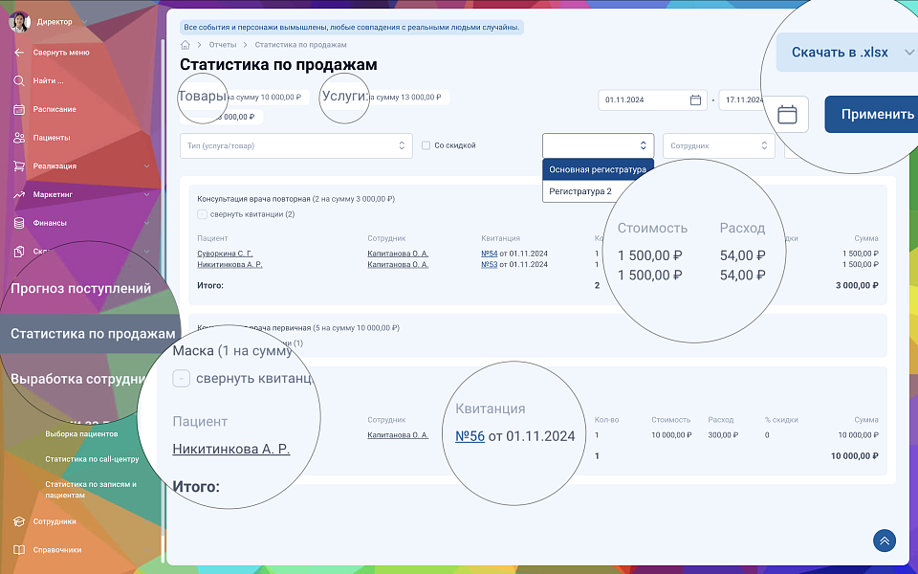This screenshot has width=918, height=574.
Task: Open Прогноз поступлений in the sidebar
Action: click(x=81, y=288)
